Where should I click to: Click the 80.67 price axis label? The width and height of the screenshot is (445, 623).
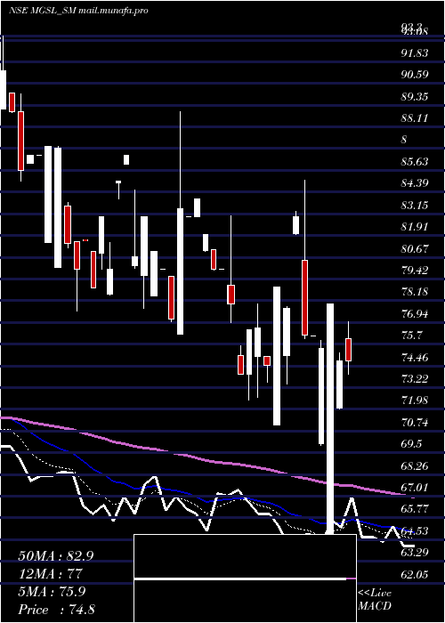pyautogui.click(x=415, y=248)
